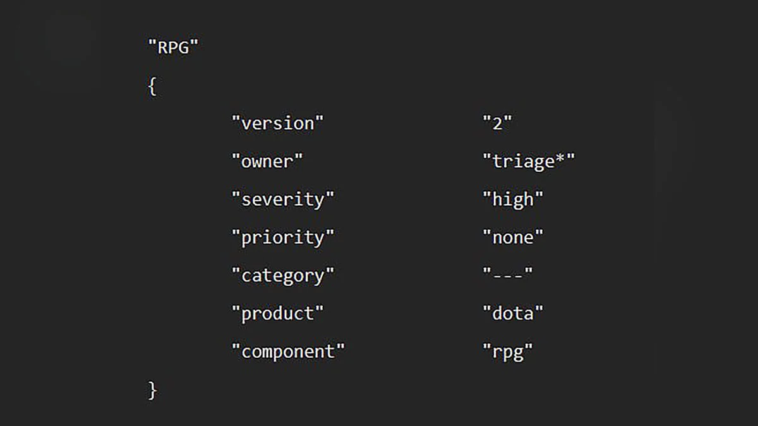Click the "dota" product value
Viewport: 758px width, 426px height.
pos(513,314)
